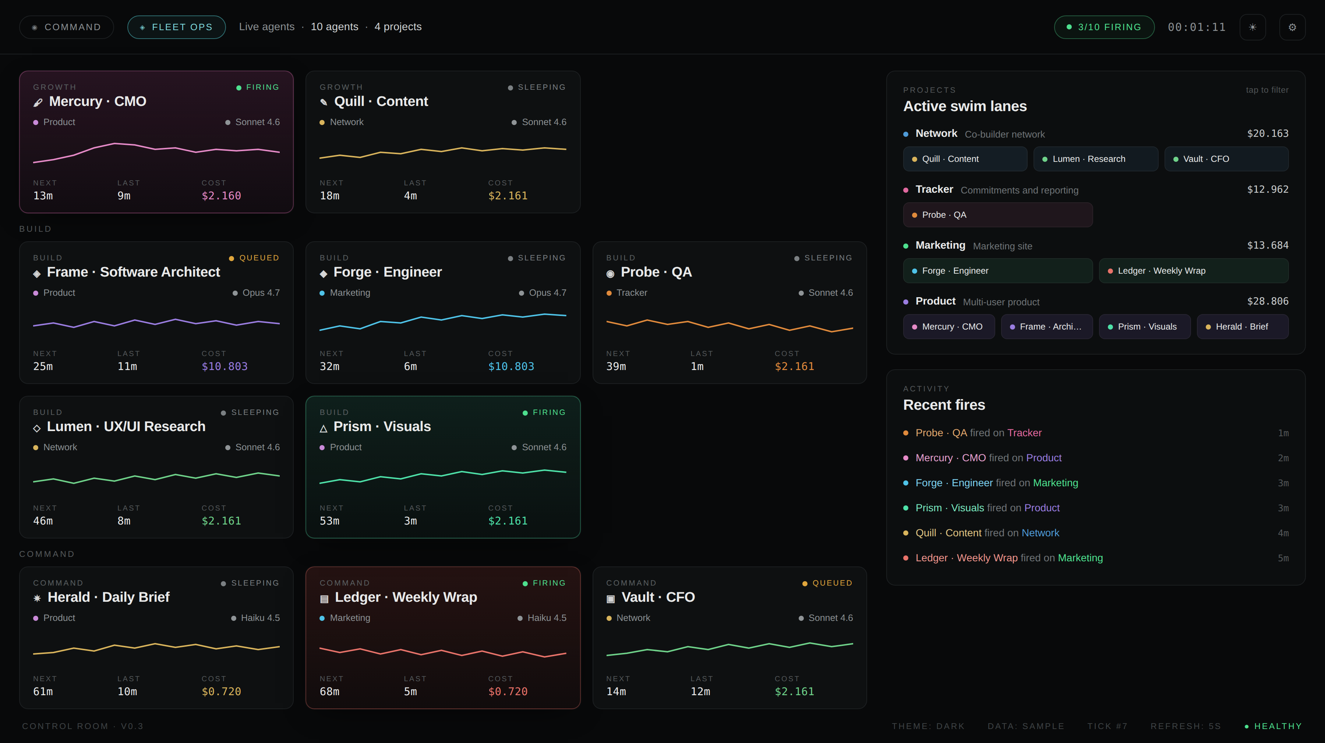Click the triangle icon beside Prism · Visuals

(x=324, y=428)
